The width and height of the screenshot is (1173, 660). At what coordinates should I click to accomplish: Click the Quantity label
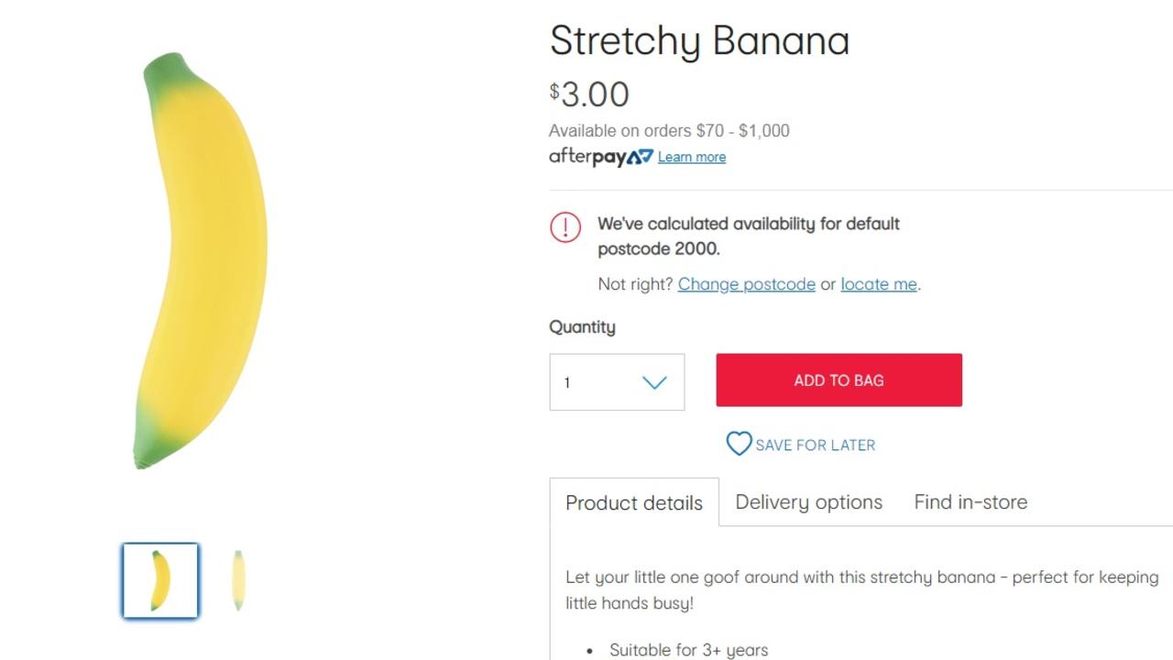pos(582,327)
